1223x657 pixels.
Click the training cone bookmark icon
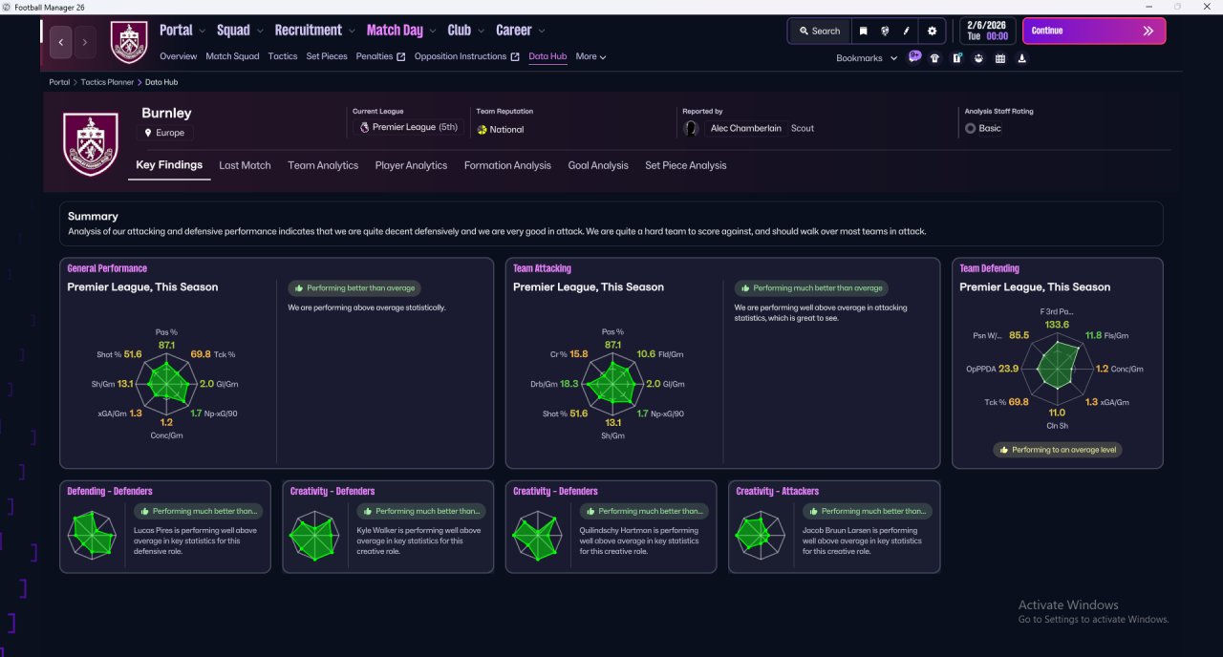click(x=1022, y=58)
